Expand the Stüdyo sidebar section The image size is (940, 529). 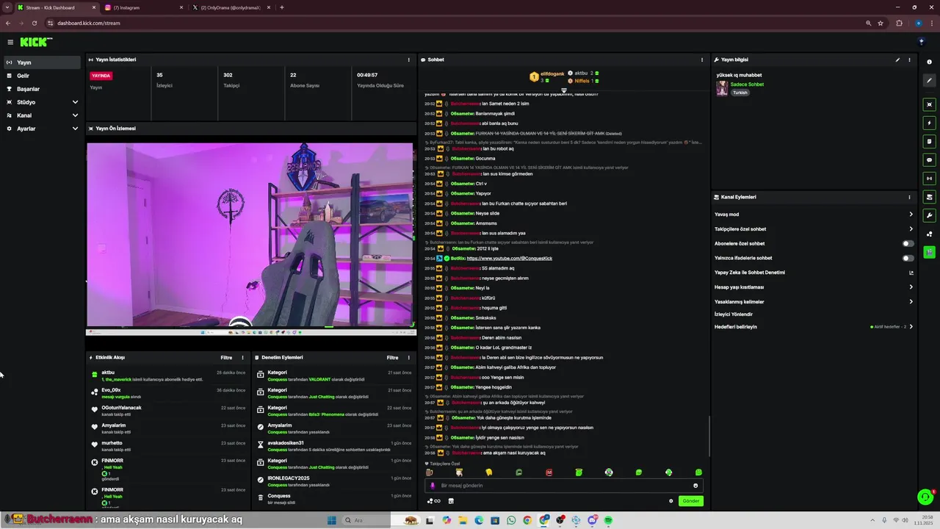(75, 102)
